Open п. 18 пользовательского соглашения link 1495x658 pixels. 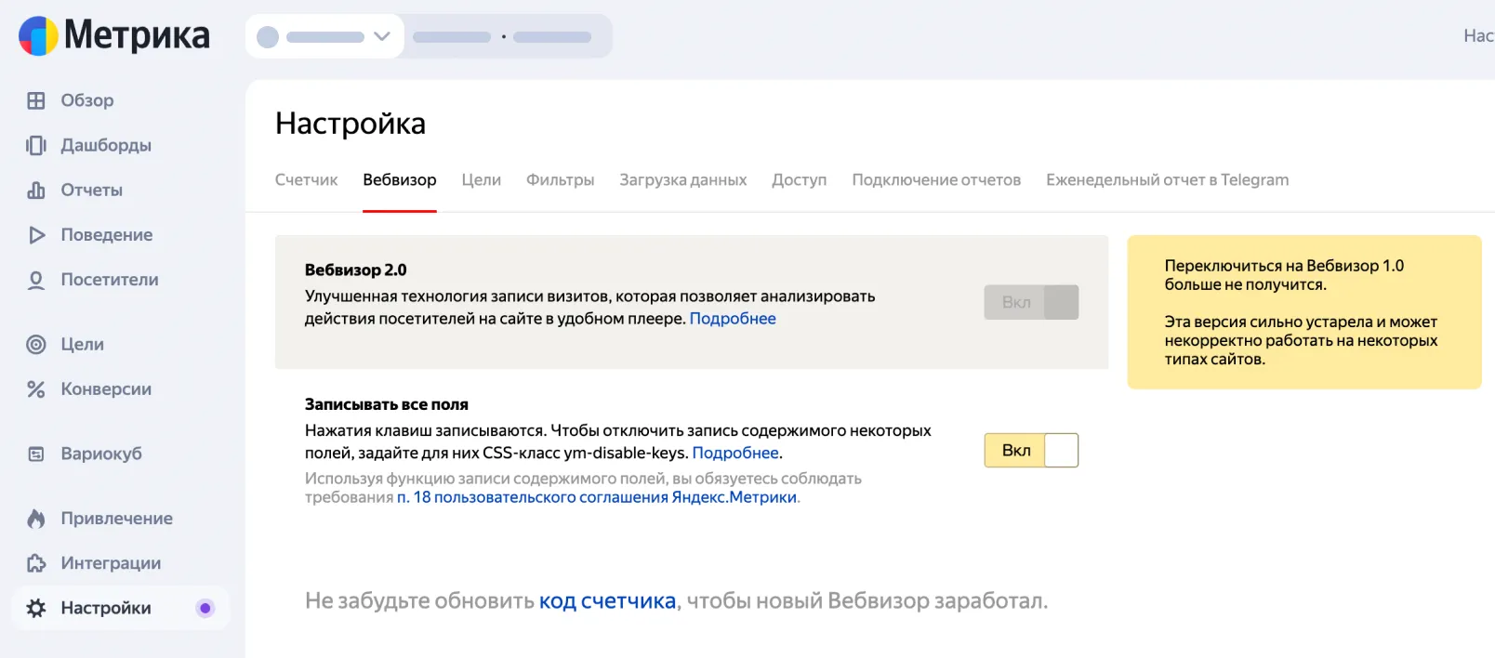(x=597, y=497)
